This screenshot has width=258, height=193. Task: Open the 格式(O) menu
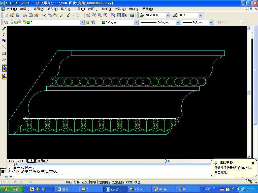pos(66,9)
